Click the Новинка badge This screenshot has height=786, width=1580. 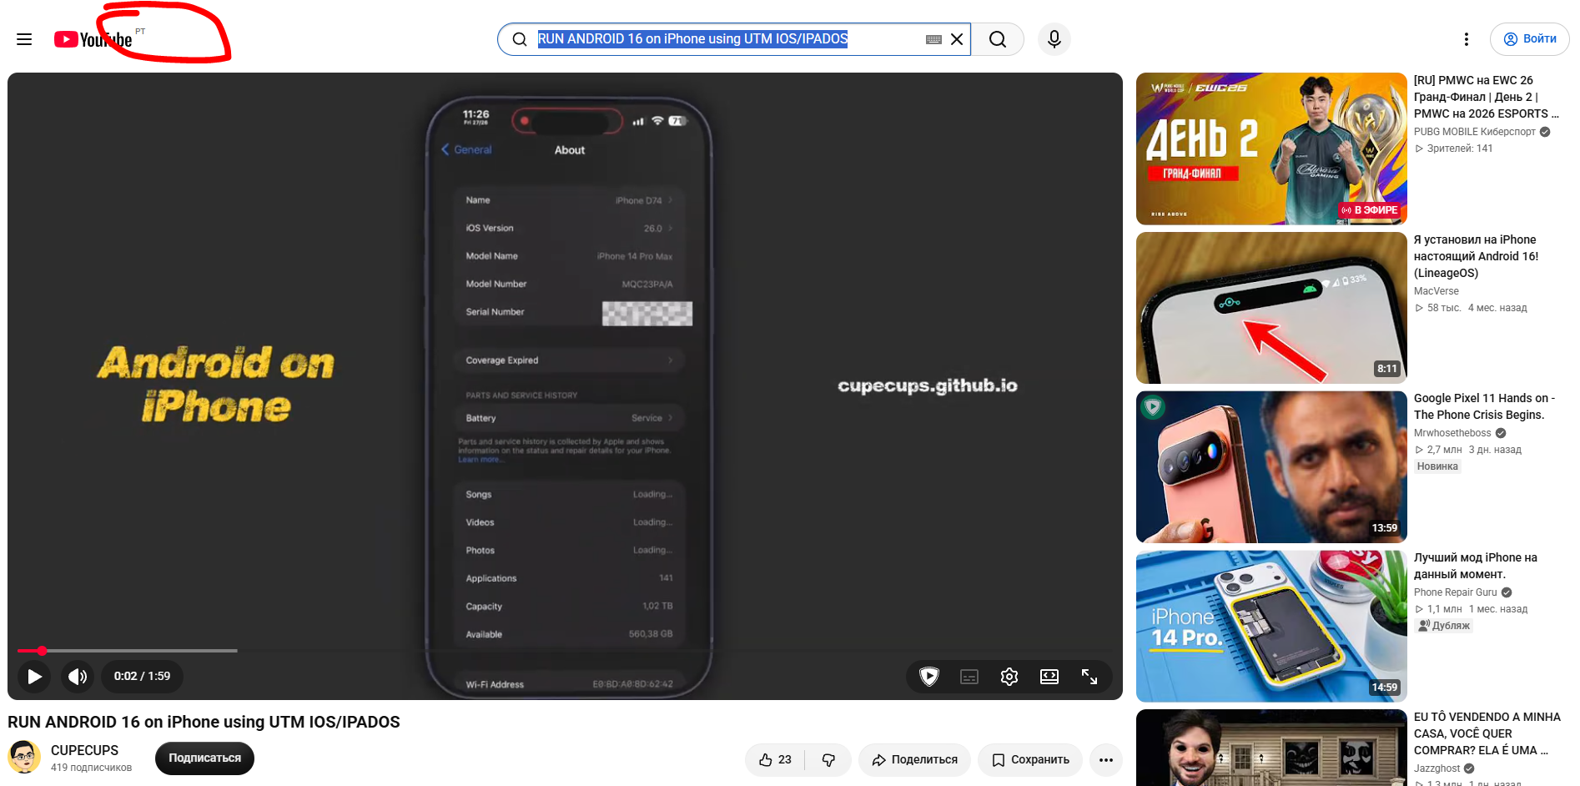click(x=1437, y=466)
